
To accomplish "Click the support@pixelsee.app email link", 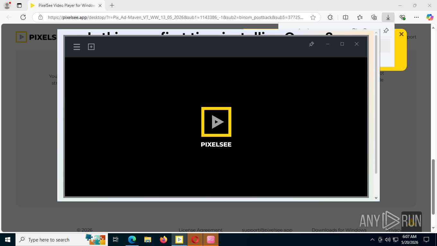I will (x=267, y=230).
